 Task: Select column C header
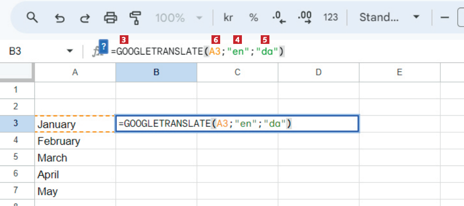point(238,72)
